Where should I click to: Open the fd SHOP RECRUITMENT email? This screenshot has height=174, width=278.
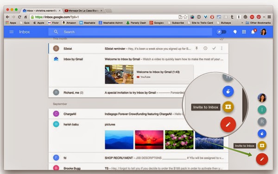139,158
